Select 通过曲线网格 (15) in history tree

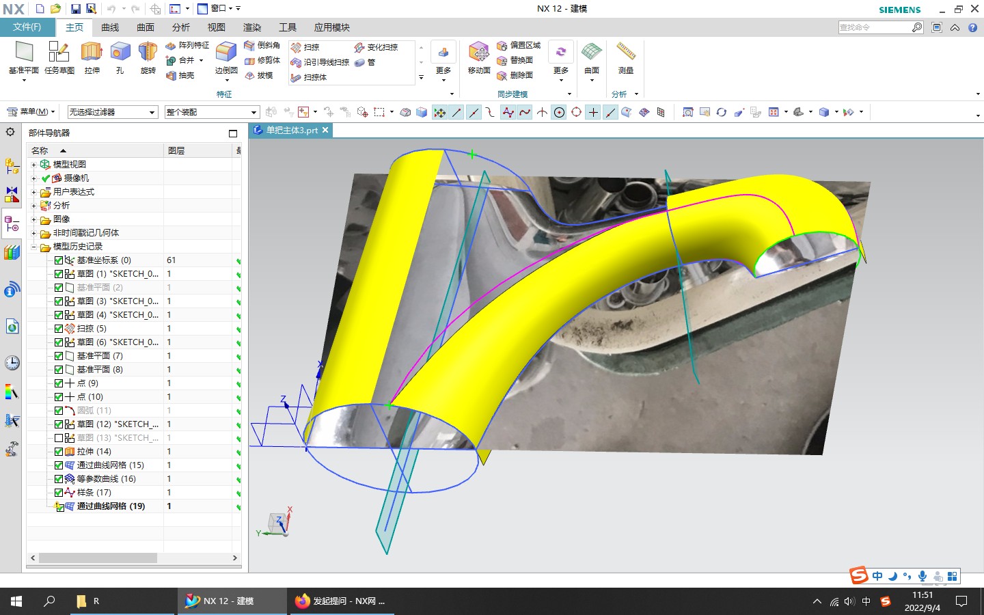click(x=110, y=465)
